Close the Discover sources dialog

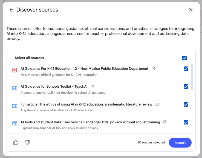[191, 10]
